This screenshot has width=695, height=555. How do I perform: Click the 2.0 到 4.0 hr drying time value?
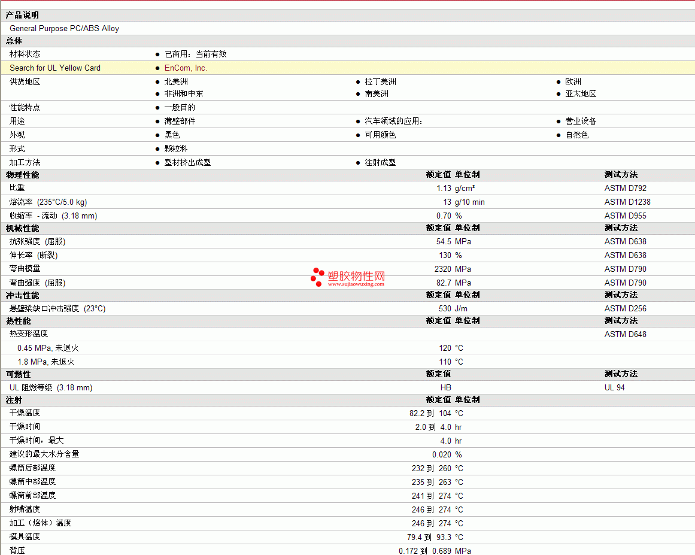(438, 427)
